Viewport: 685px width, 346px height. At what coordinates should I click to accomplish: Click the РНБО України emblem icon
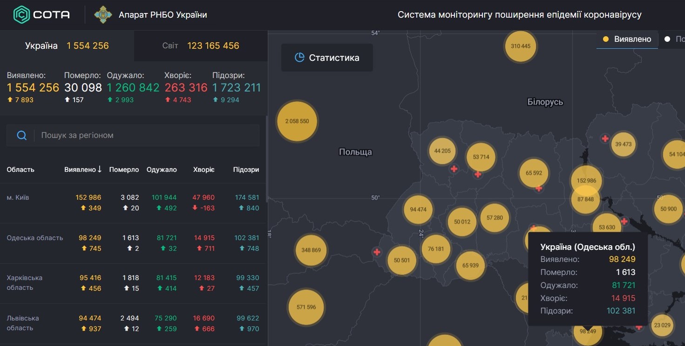point(103,15)
